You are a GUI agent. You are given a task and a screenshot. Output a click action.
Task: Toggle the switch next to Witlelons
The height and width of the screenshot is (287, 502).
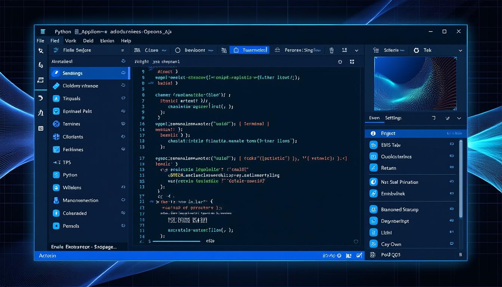coord(123,188)
